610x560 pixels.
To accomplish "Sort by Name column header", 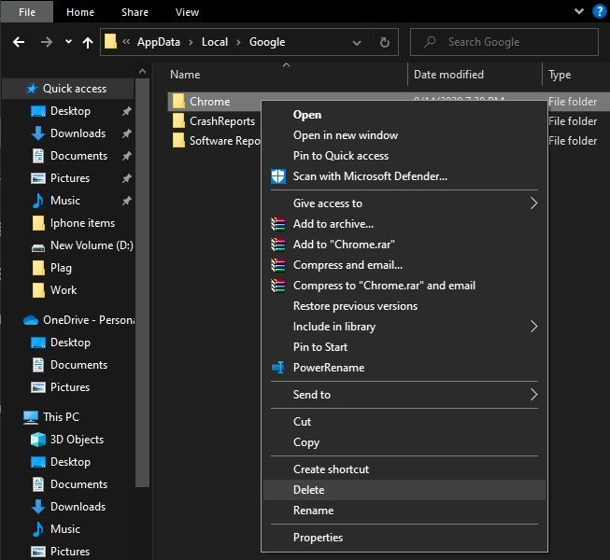I will click(x=185, y=75).
